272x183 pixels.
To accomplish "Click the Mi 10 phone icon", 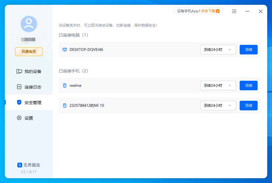I will (x=64, y=106).
